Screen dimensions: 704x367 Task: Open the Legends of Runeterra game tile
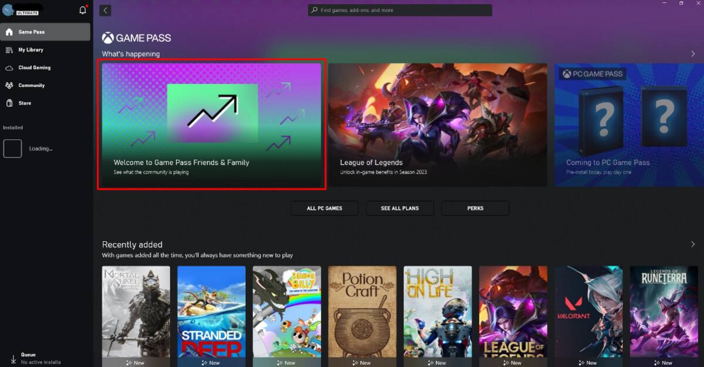click(664, 316)
